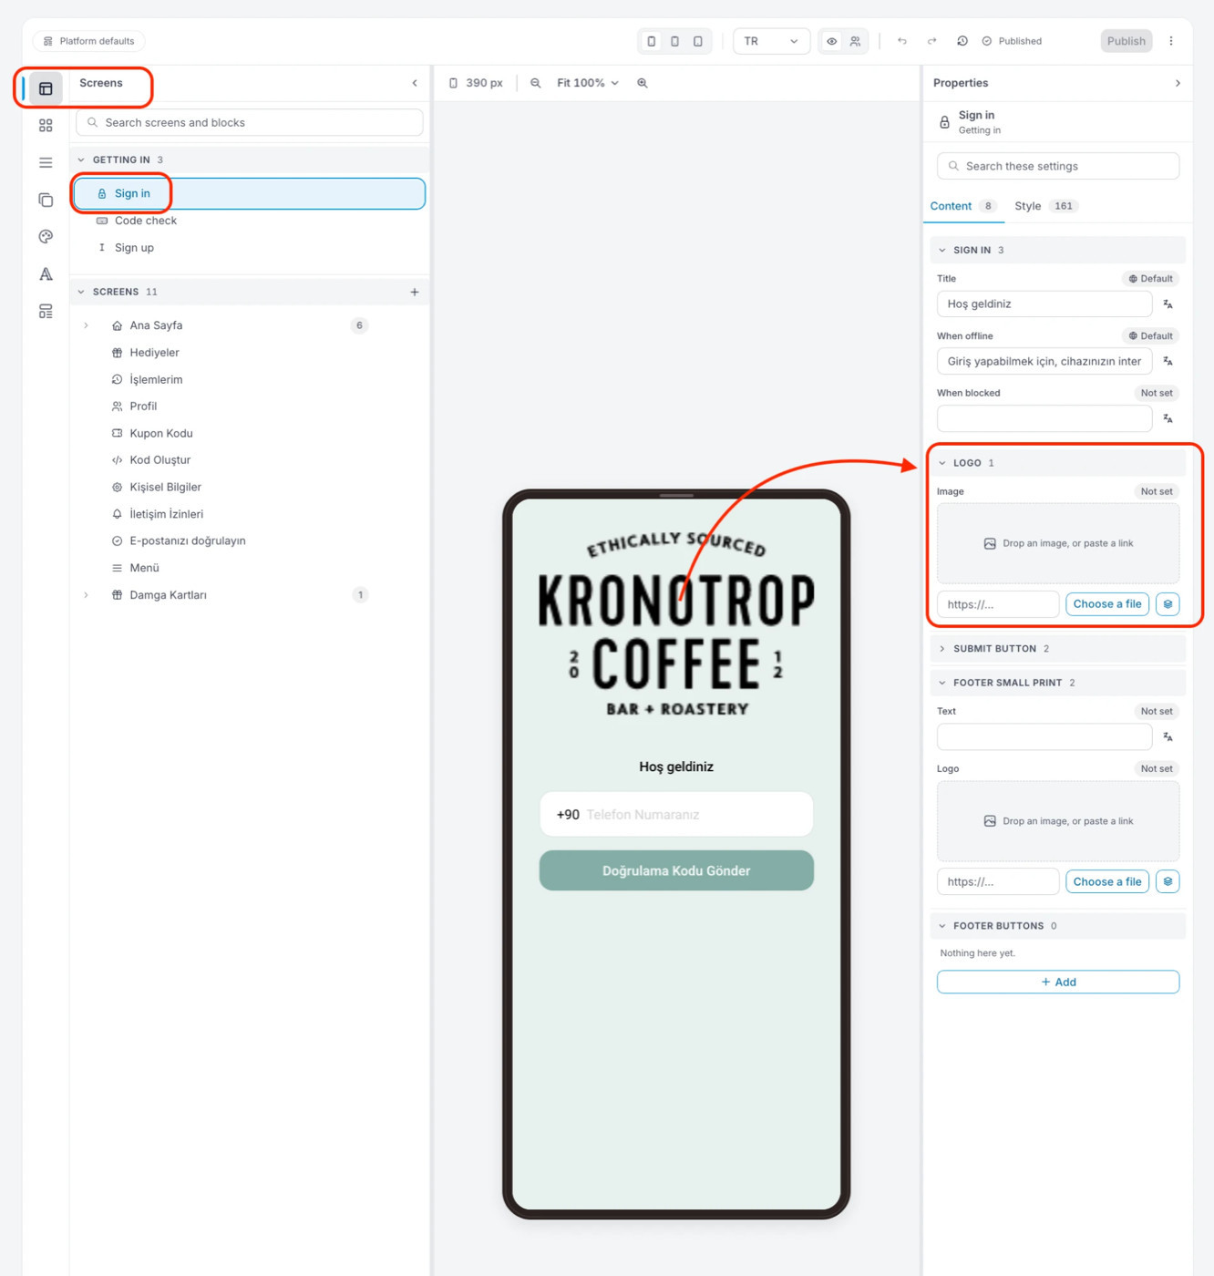The height and width of the screenshot is (1276, 1214).
Task: Toggle the users view mode
Action: (855, 41)
